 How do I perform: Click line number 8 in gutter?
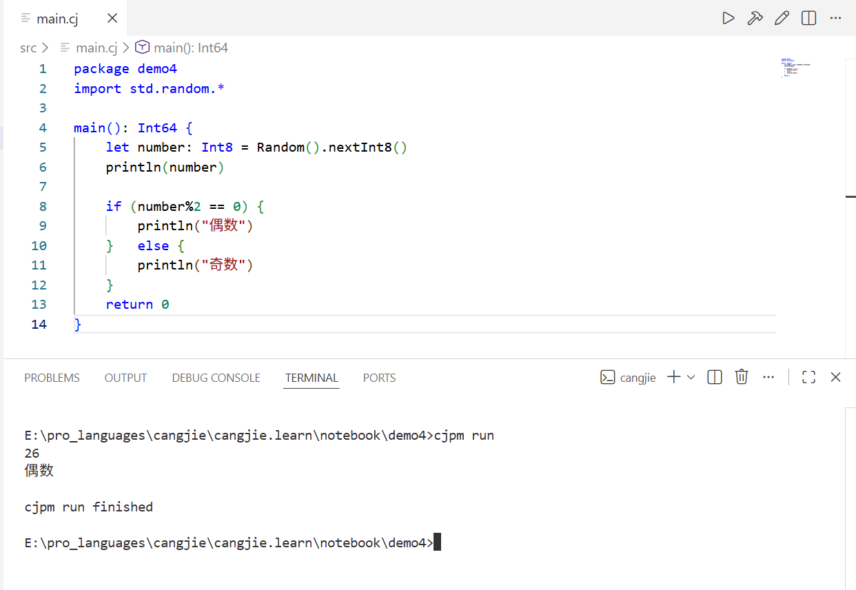(43, 206)
